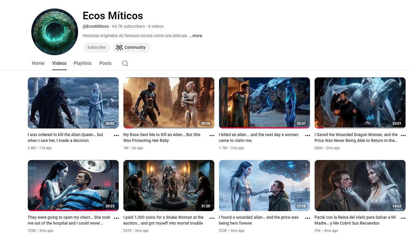
Task: Switch to the Playlists tab
Action: [82, 63]
